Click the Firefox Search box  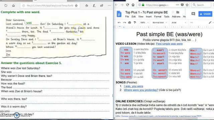click(x=202, y=5)
